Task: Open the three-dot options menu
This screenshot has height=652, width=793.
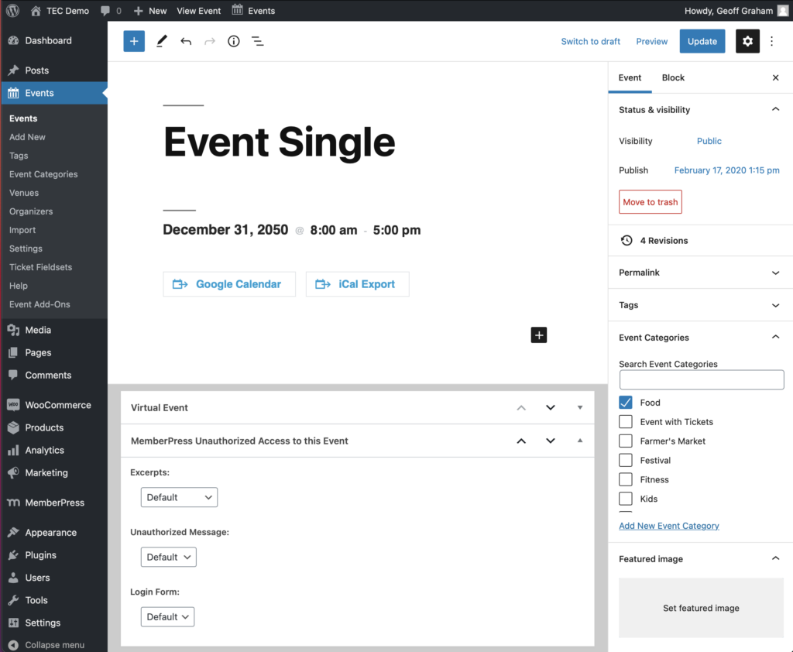Action: (x=772, y=41)
